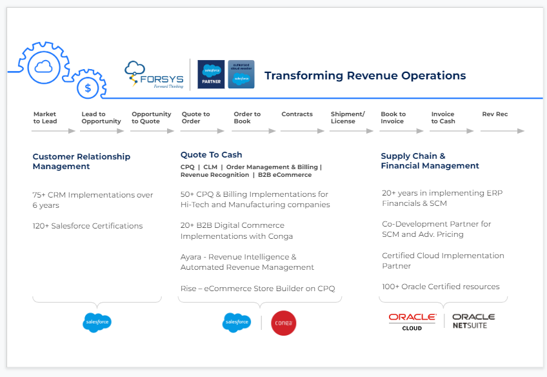Image resolution: width=547 pixels, height=377 pixels.
Task: Click the 20+ B2B Digital Commerce text
Action: [x=237, y=230]
